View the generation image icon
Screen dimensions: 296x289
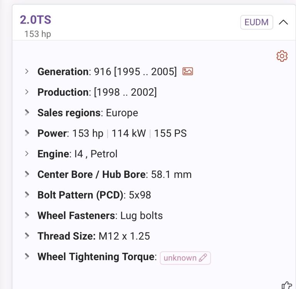pos(187,71)
